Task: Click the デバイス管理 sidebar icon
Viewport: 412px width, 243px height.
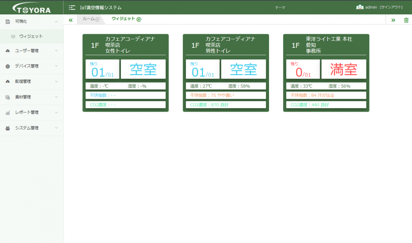Action: 7,66
